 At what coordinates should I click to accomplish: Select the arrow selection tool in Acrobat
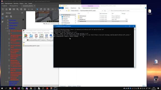point(37,9)
